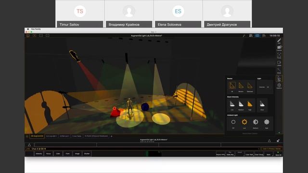Switch to the Patch tab

(x=96, y=136)
